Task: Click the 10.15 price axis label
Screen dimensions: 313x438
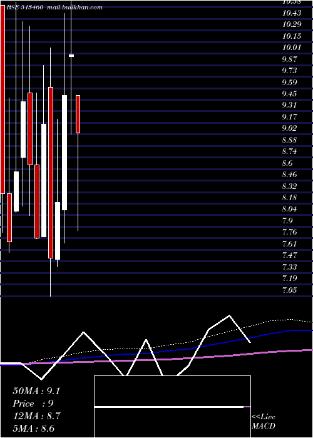Action: point(292,36)
